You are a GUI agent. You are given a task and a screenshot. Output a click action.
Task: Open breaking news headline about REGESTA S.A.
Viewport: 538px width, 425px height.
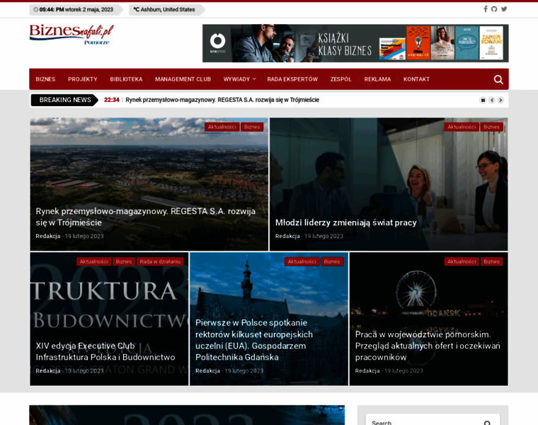click(222, 100)
